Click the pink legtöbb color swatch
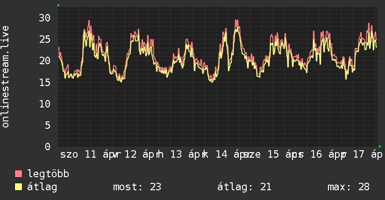 click(18, 174)
